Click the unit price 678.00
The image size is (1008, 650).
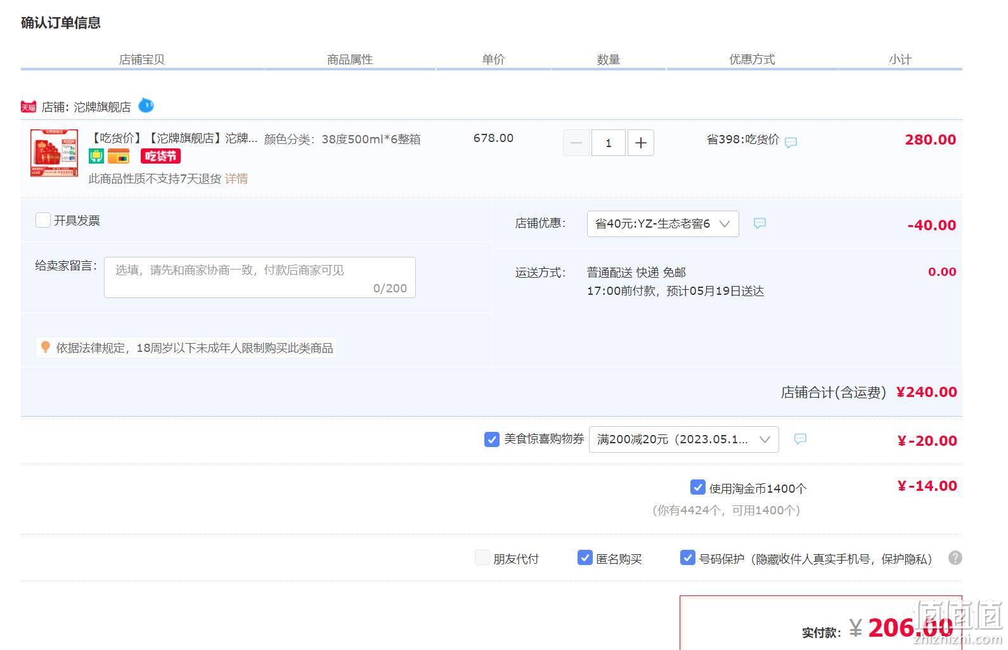coord(493,138)
